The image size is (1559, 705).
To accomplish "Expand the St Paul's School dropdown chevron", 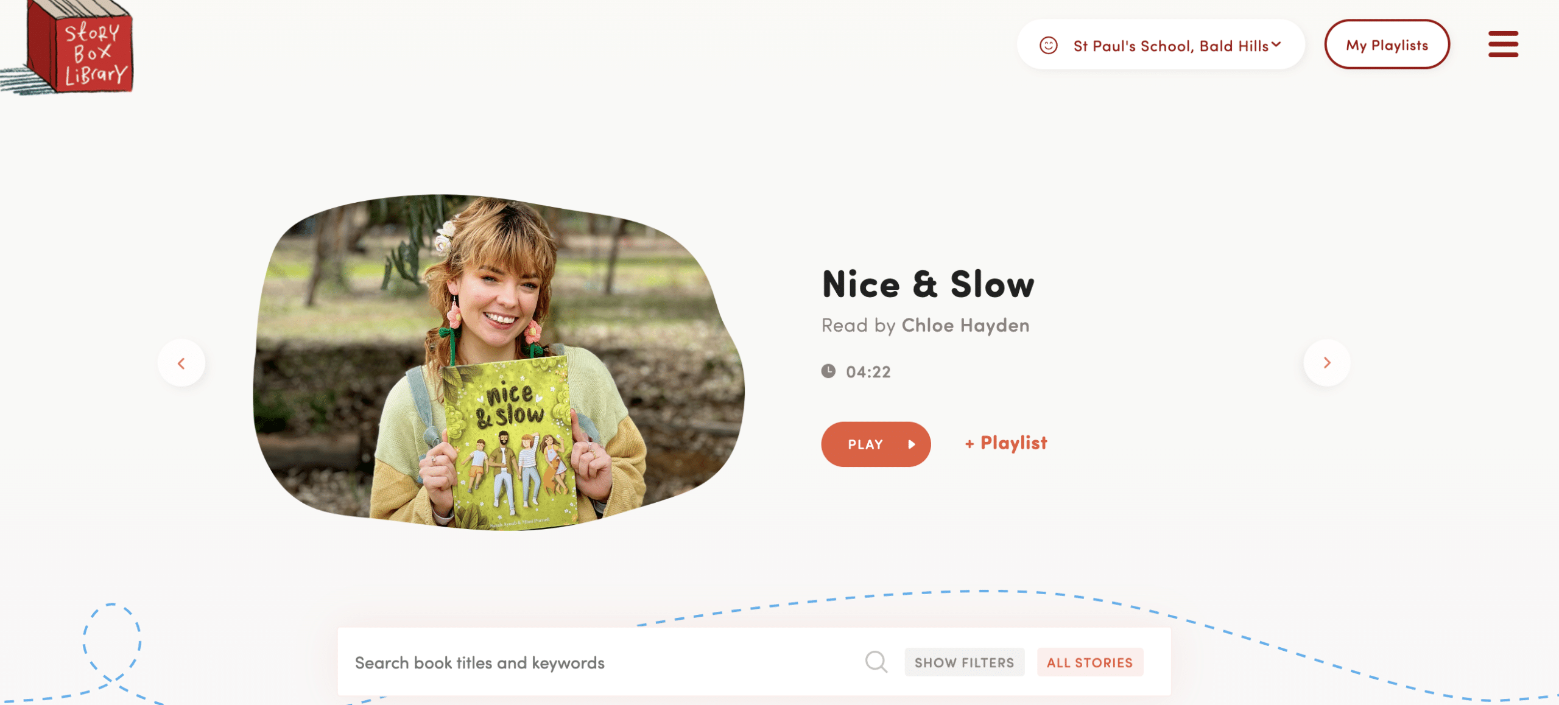I will [1276, 44].
